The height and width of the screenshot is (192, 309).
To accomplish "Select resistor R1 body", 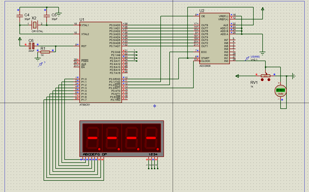I will [x=45, y=52].
